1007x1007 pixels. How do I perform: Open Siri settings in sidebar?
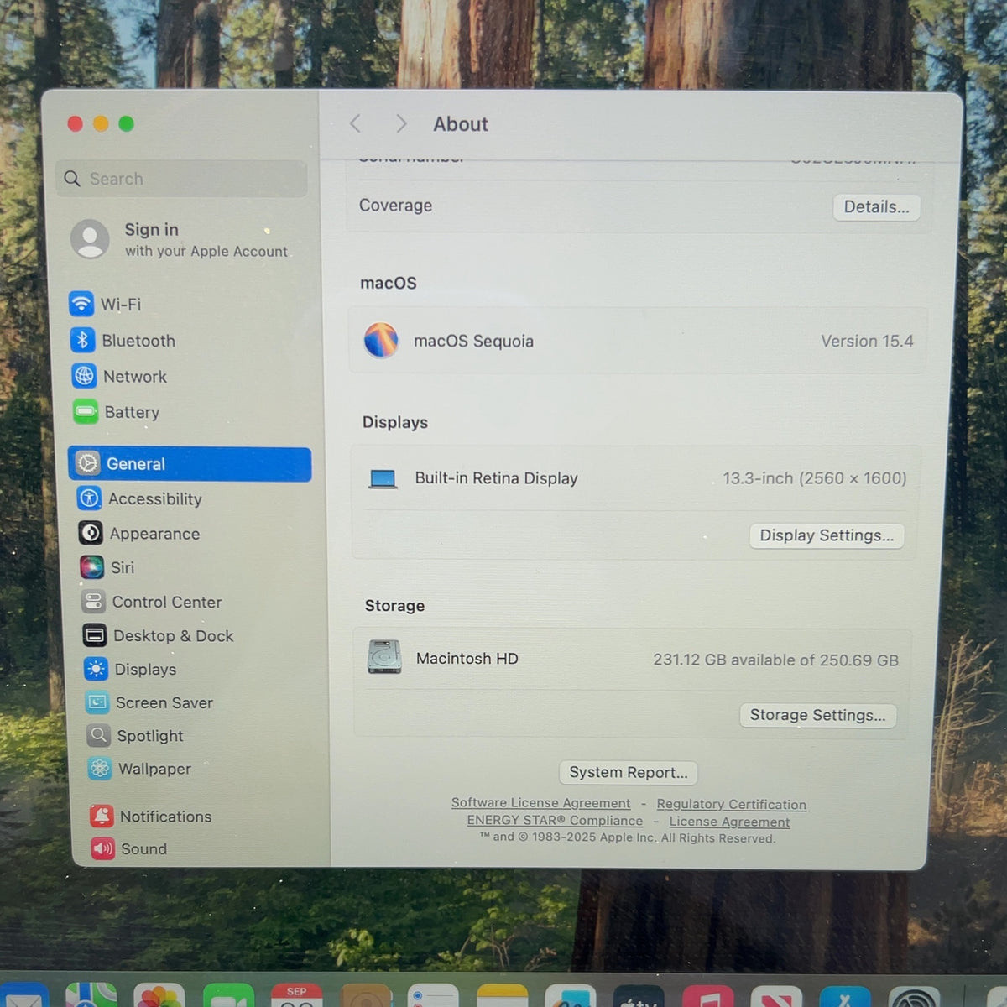[x=107, y=567]
